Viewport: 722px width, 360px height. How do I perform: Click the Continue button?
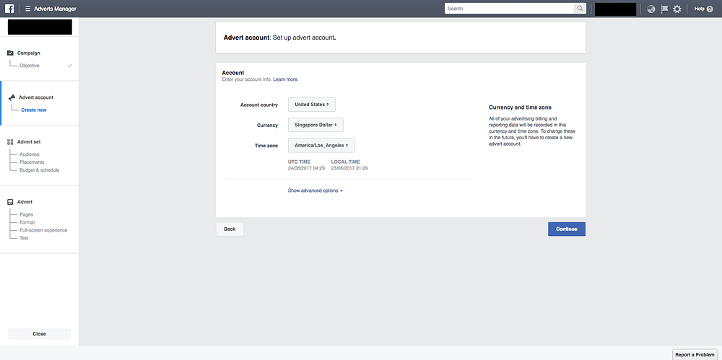click(x=566, y=229)
